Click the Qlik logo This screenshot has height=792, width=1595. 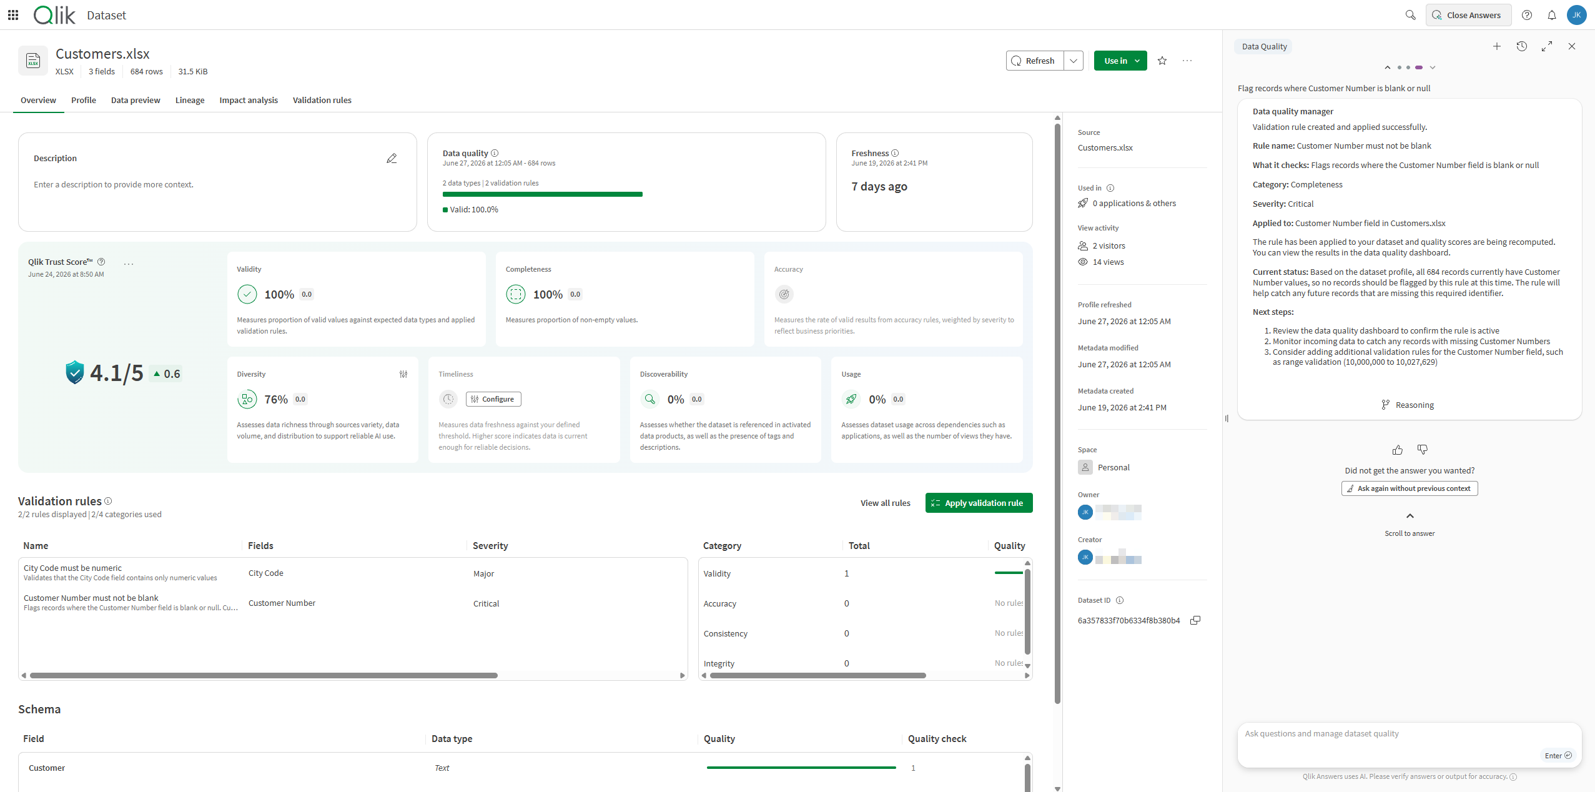coord(54,15)
